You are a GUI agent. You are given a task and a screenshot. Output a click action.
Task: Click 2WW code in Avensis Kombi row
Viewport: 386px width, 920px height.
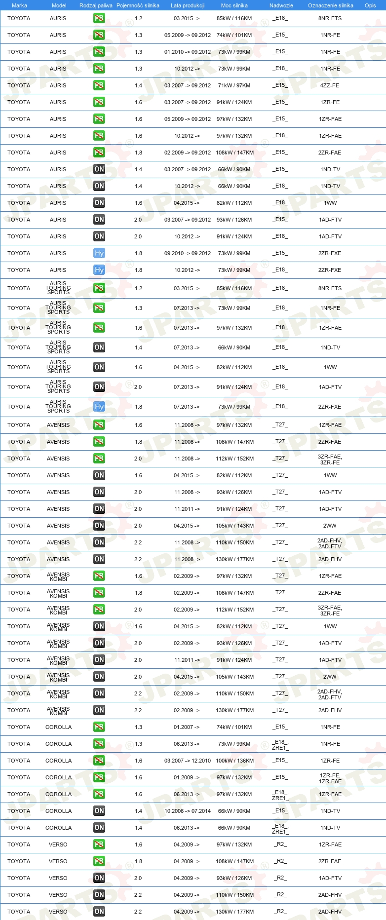point(330,677)
